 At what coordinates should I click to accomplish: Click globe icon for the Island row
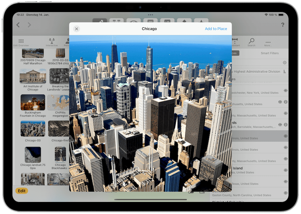pos(286,170)
